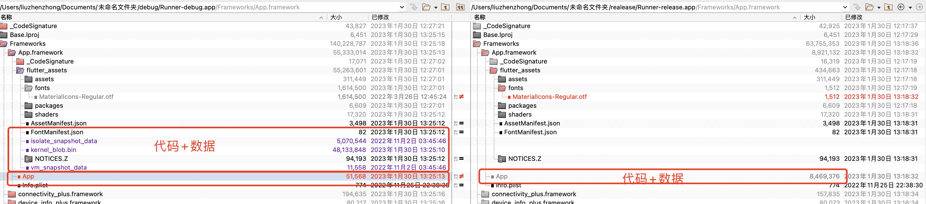Click the left pane grey load-path arrow
This screenshot has height=204, width=926.
(x=414, y=7)
